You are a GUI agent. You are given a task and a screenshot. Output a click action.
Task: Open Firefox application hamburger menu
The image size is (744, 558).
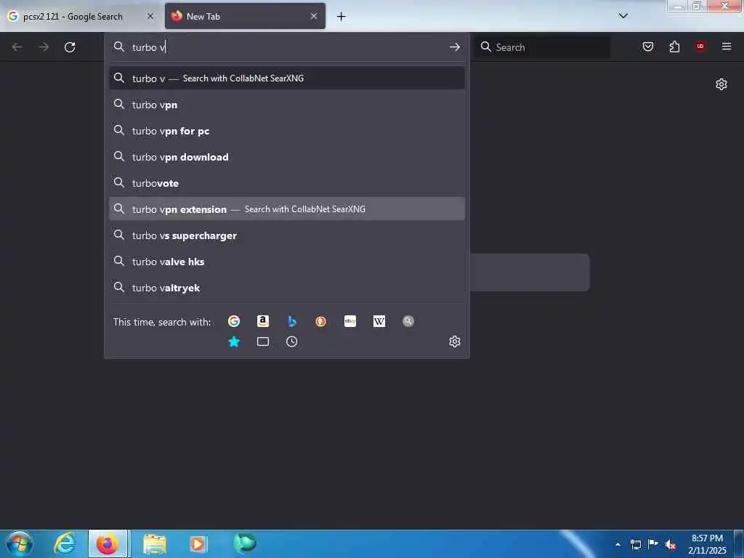(727, 46)
